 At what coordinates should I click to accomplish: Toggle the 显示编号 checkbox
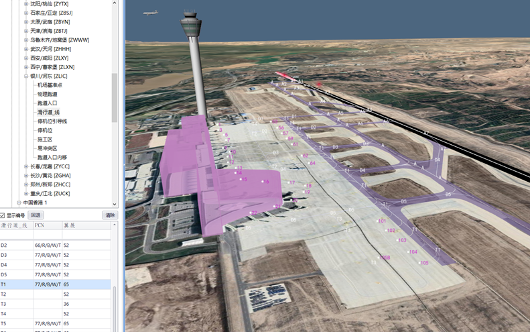[x=3, y=215]
